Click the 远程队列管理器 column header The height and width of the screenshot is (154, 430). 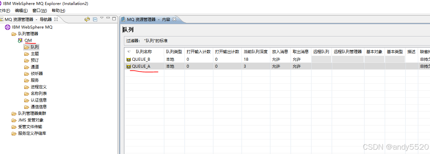pos(348,52)
